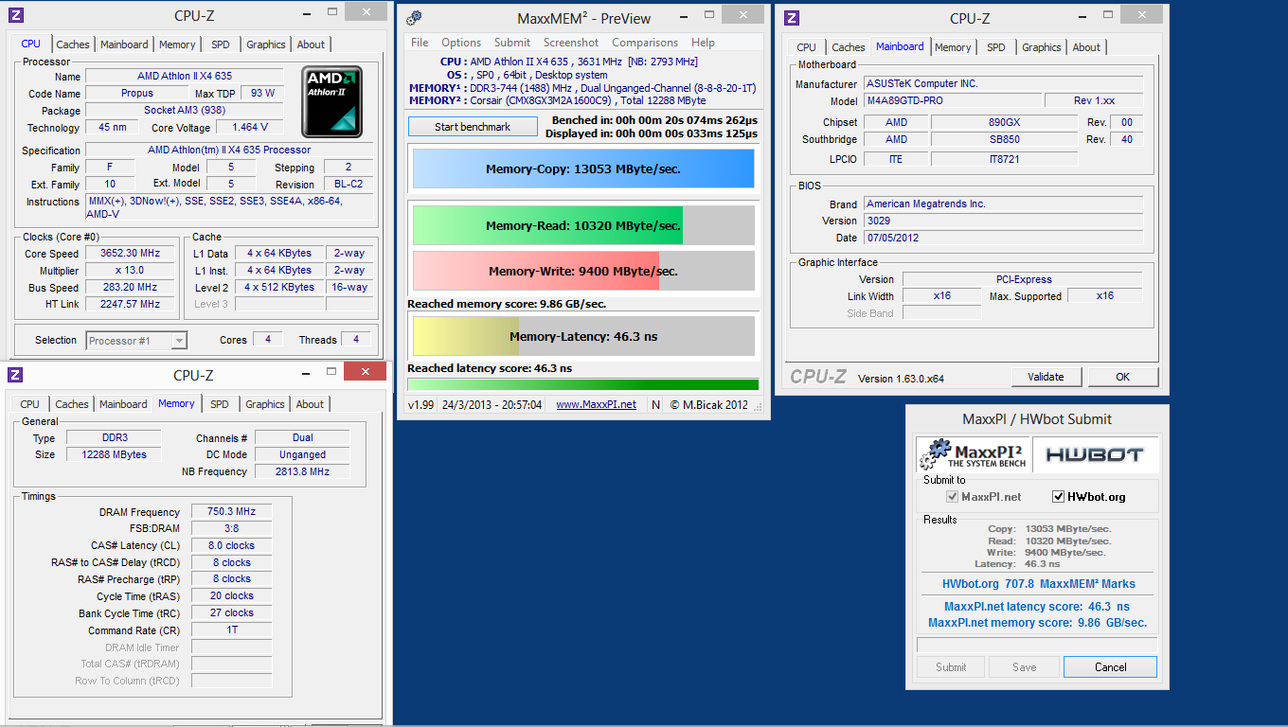The width and height of the screenshot is (1288, 727).
Task: Open SPD tab in CPU-Z Mainboard window
Action: click(x=995, y=47)
